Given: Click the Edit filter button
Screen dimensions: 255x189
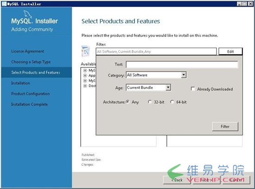Looking at the screenshot, I should pos(230,51).
